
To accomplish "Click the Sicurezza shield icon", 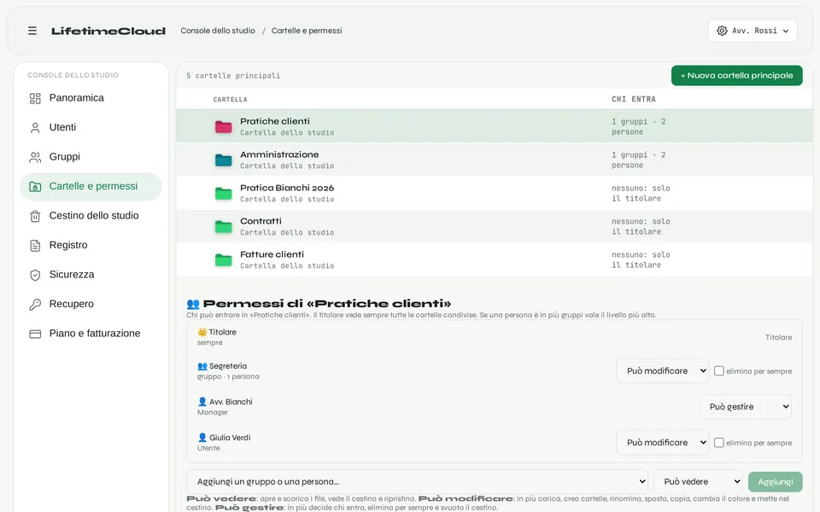I will click(35, 275).
